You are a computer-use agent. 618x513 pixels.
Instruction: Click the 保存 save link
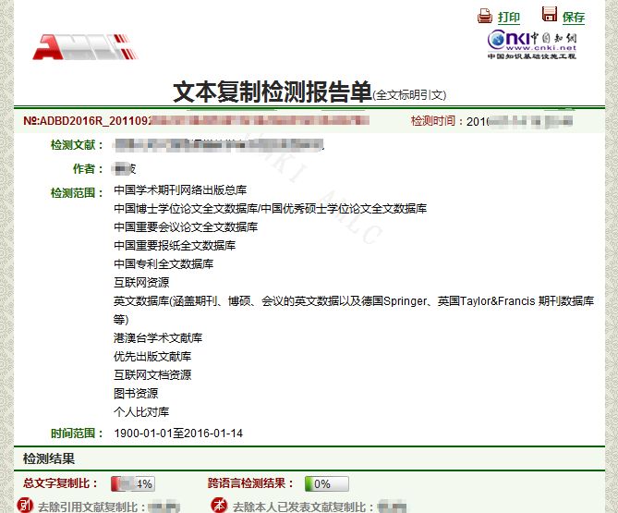coord(574,18)
